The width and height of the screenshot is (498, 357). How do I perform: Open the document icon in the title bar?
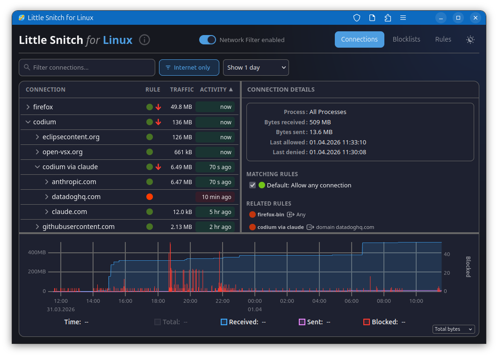[x=372, y=17]
